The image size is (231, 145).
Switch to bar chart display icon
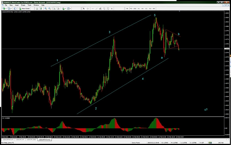tap(37, 9)
